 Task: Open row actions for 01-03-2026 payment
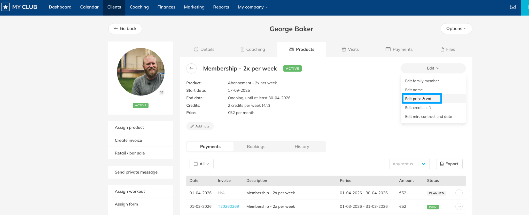(459, 207)
